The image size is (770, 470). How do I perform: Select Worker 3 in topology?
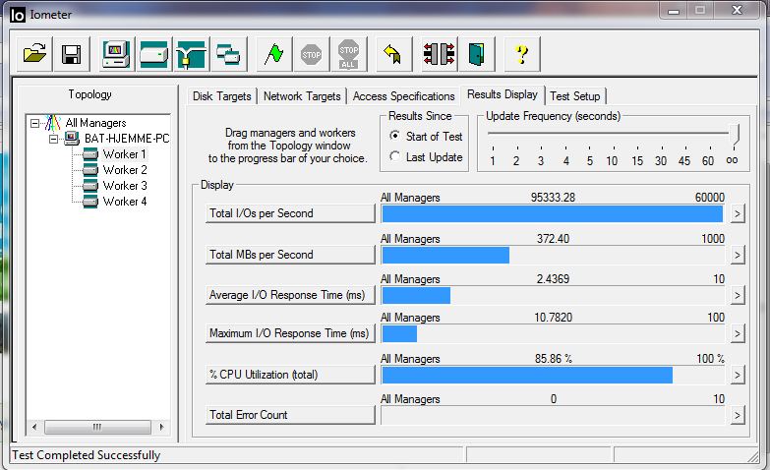coord(125,186)
